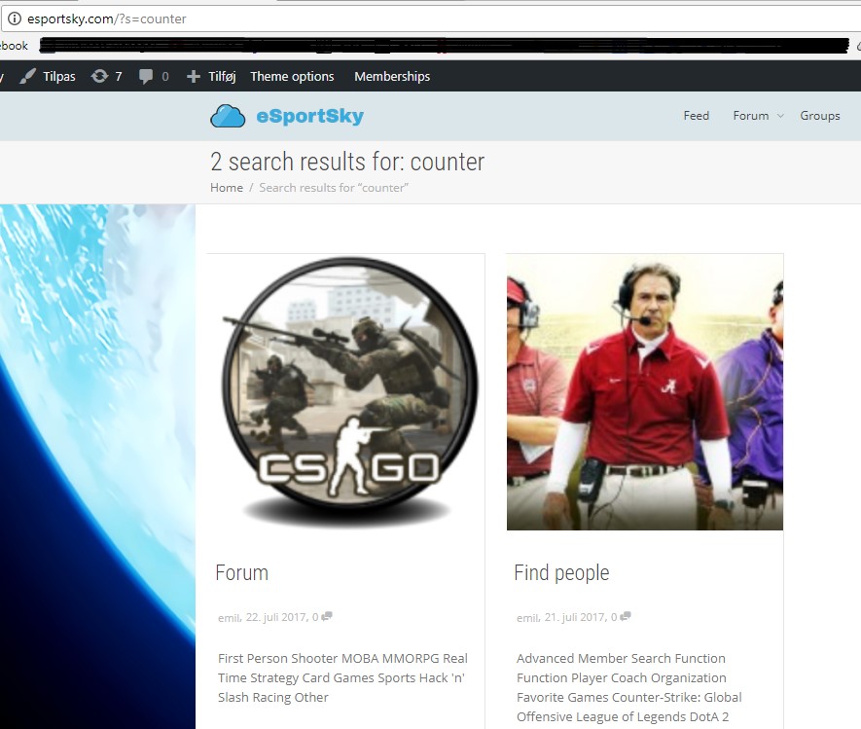This screenshot has width=861, height=729.
Task: Open Theme options in admin bar
Action: [292, 76]
